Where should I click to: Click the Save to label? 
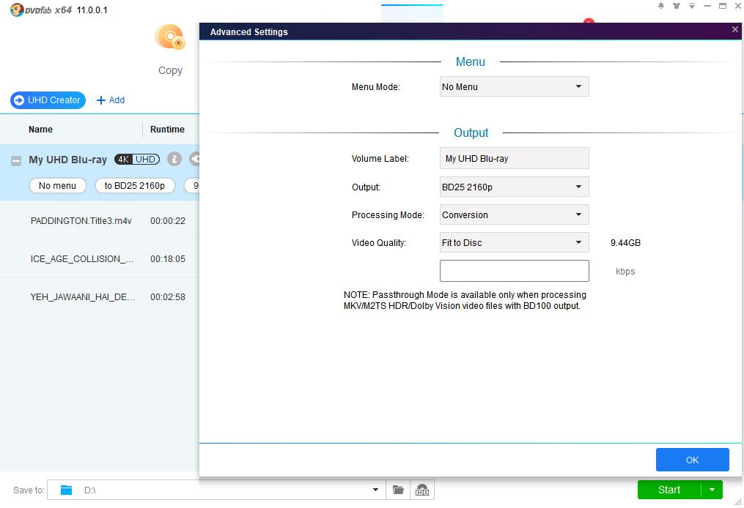(x=29, y=490)
